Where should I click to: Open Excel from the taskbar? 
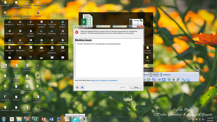tap(35, 119)
